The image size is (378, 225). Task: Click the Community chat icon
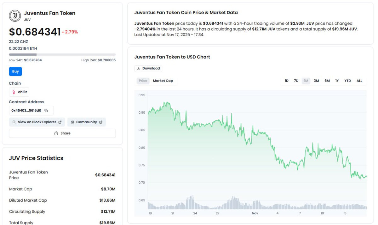72,122
